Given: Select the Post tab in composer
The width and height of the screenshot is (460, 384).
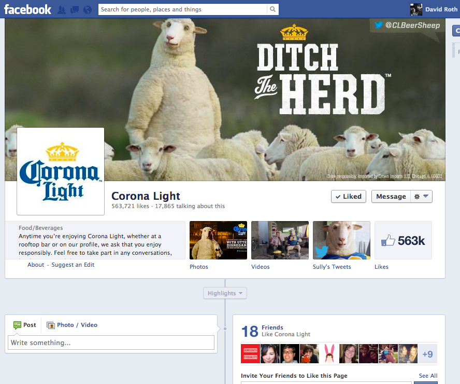Looking at the screenshot, I should (25, 325).
